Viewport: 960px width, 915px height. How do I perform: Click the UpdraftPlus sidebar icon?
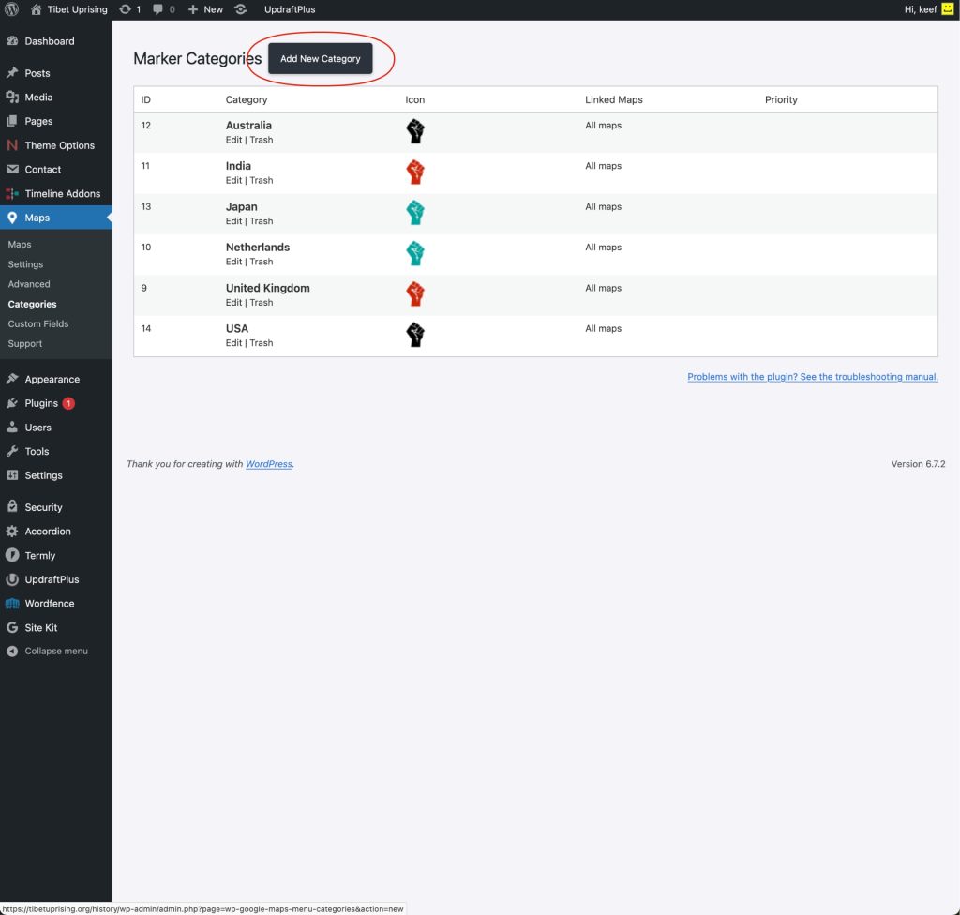[x=12, y=579]
